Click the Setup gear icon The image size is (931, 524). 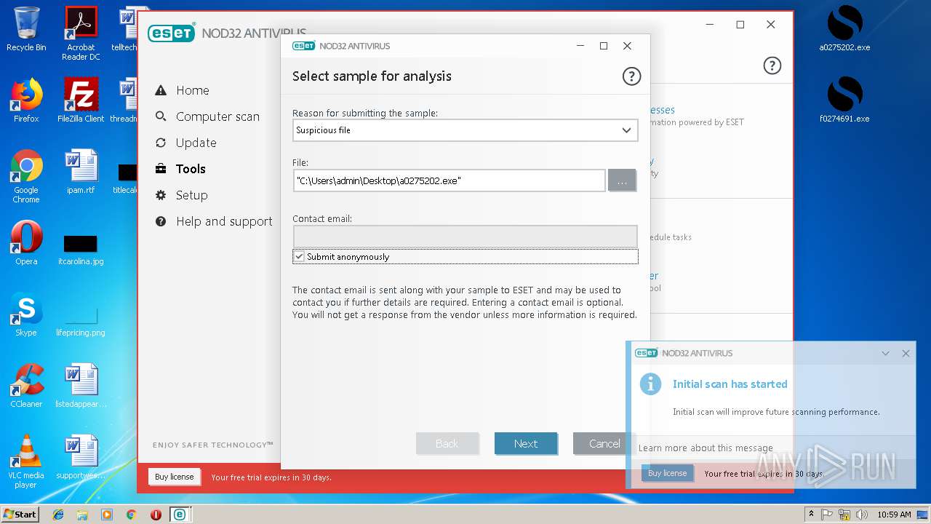[161, 195]
